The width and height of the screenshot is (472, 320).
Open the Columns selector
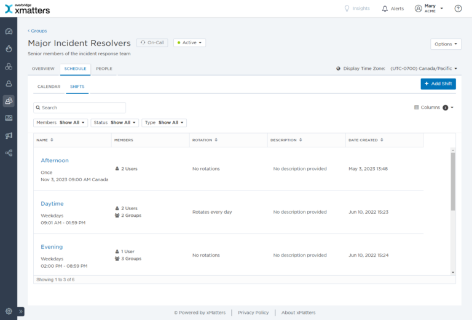pos(435,107)
